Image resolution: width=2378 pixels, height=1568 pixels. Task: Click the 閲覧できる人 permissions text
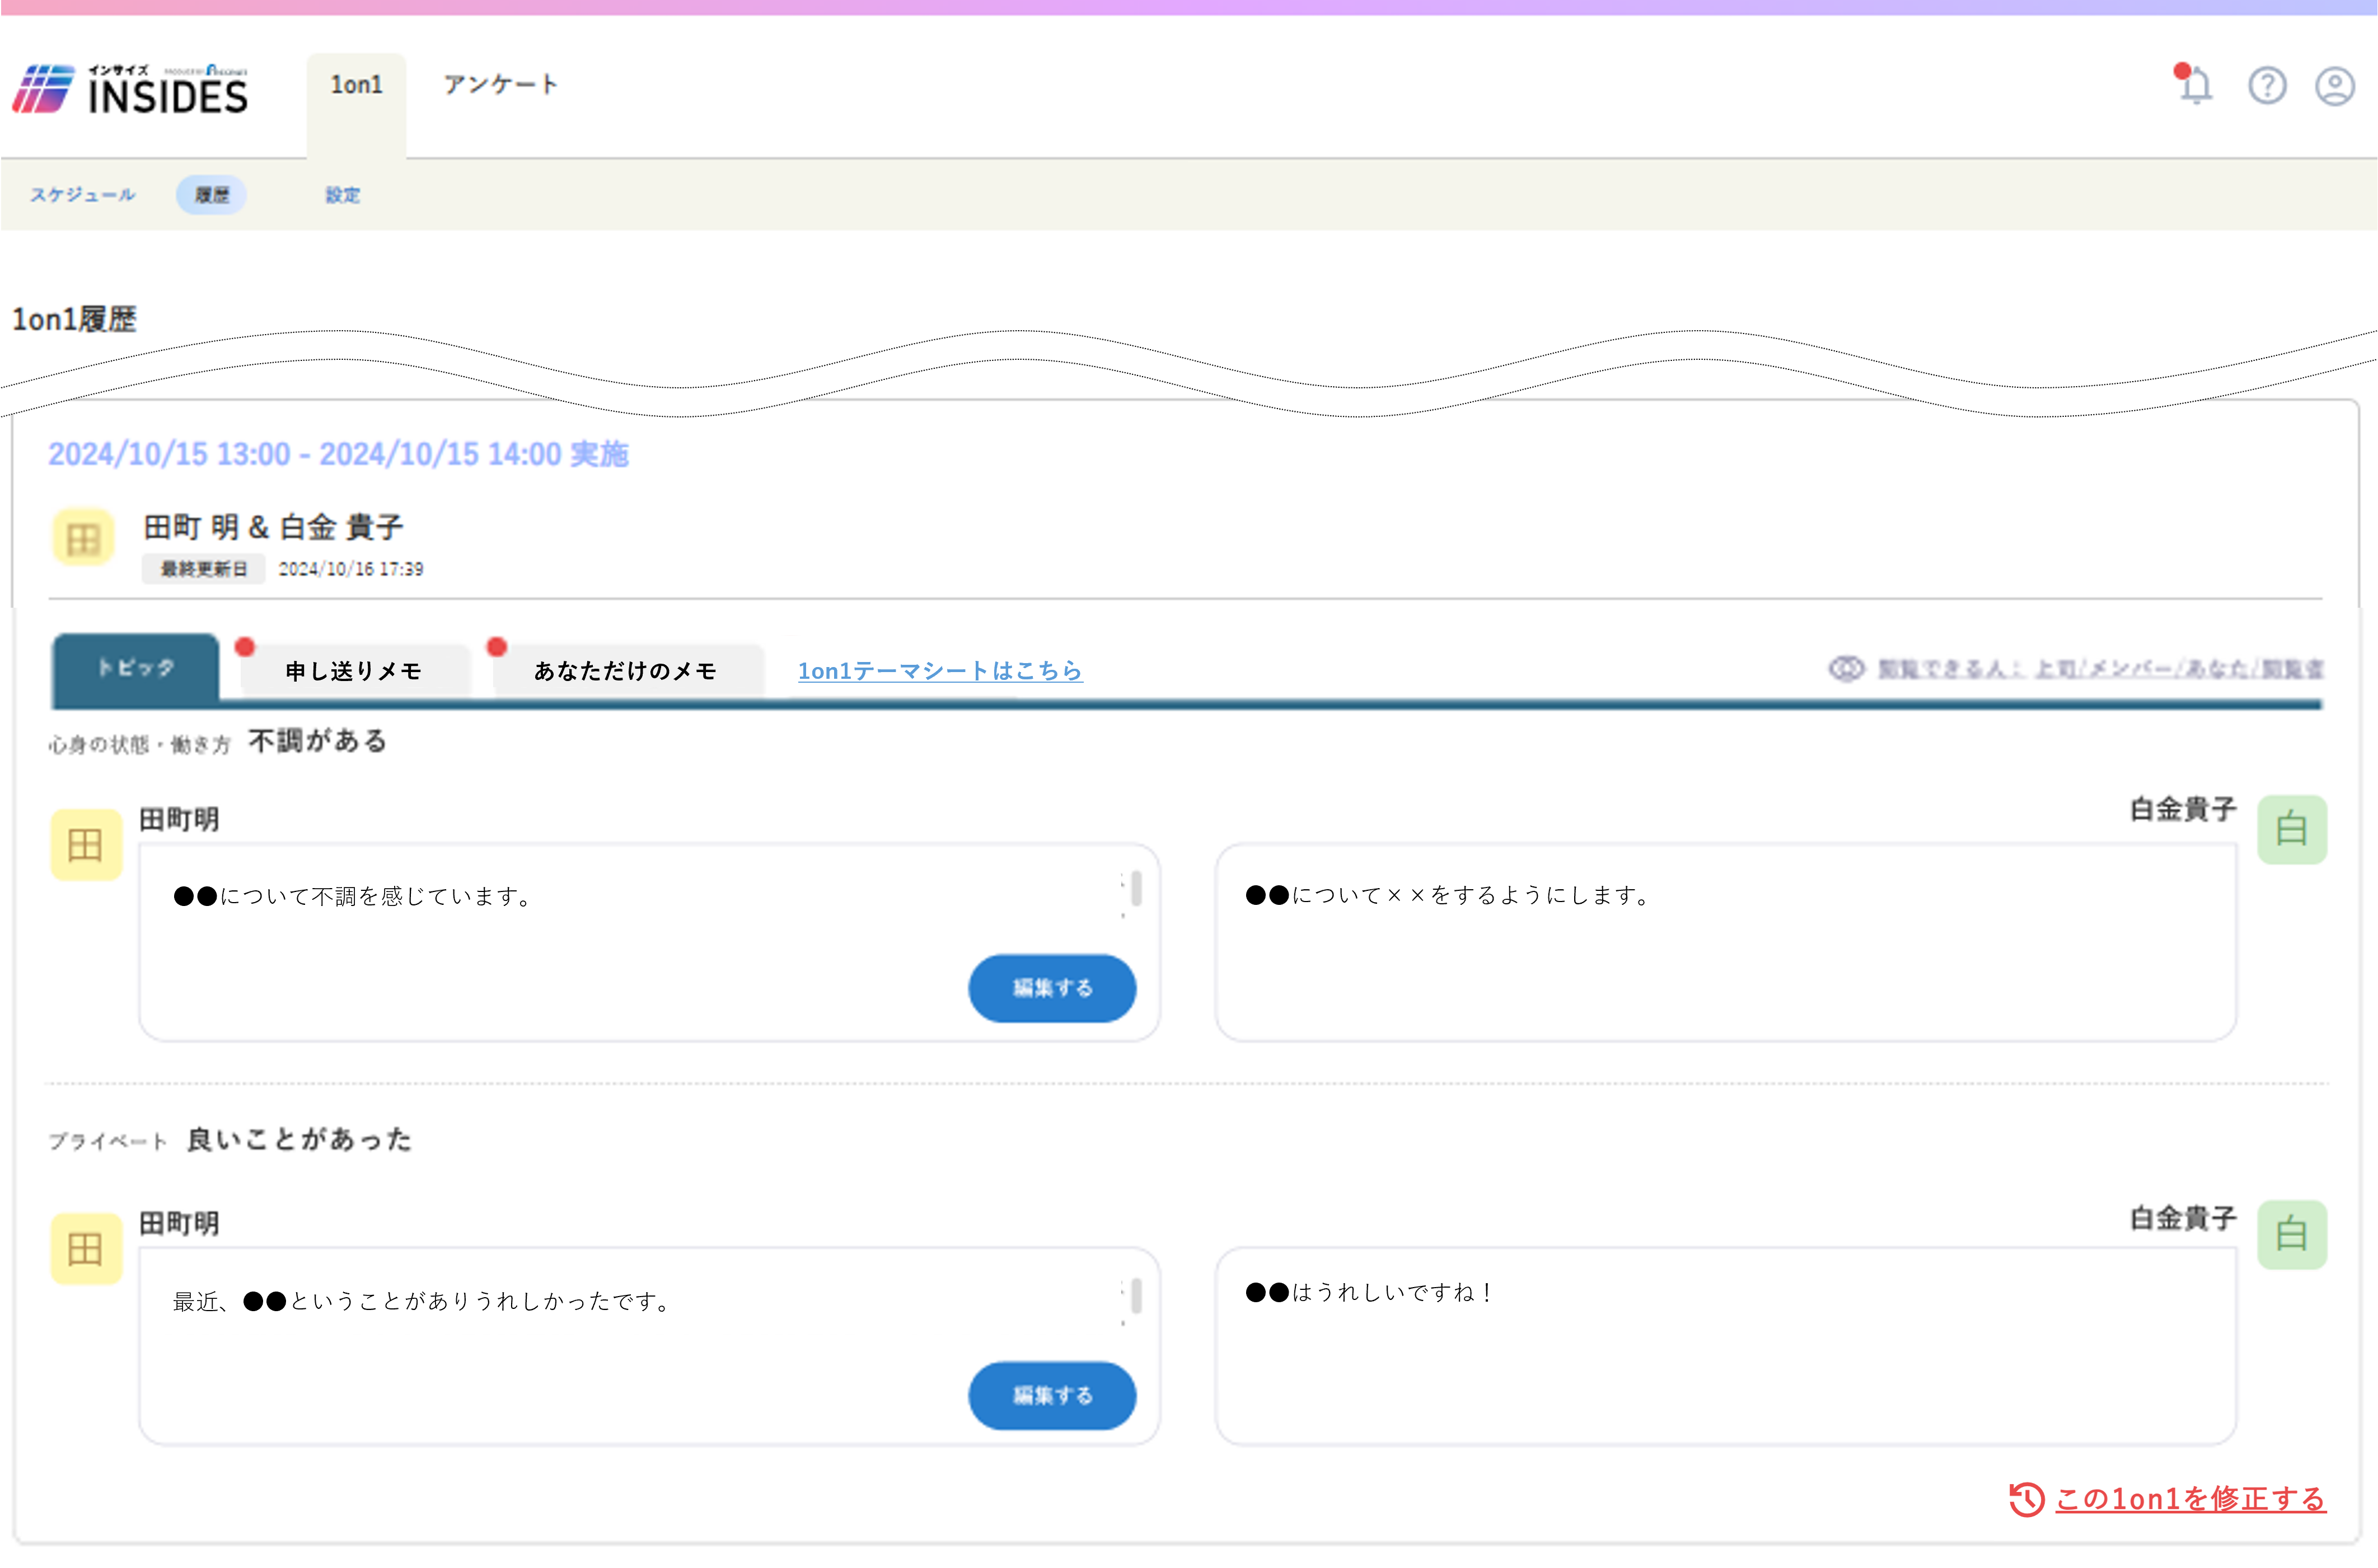tap(2100, 669)
